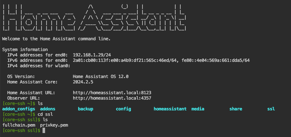Image resolution: width=291 pixels, height=137 pixels.
Task: Open the Observer URL ending in 4357
Action: coord(112,98)
